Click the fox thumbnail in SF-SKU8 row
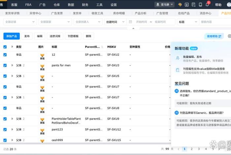The width and height of the screenshot is (231, 155). coord(42,110)
